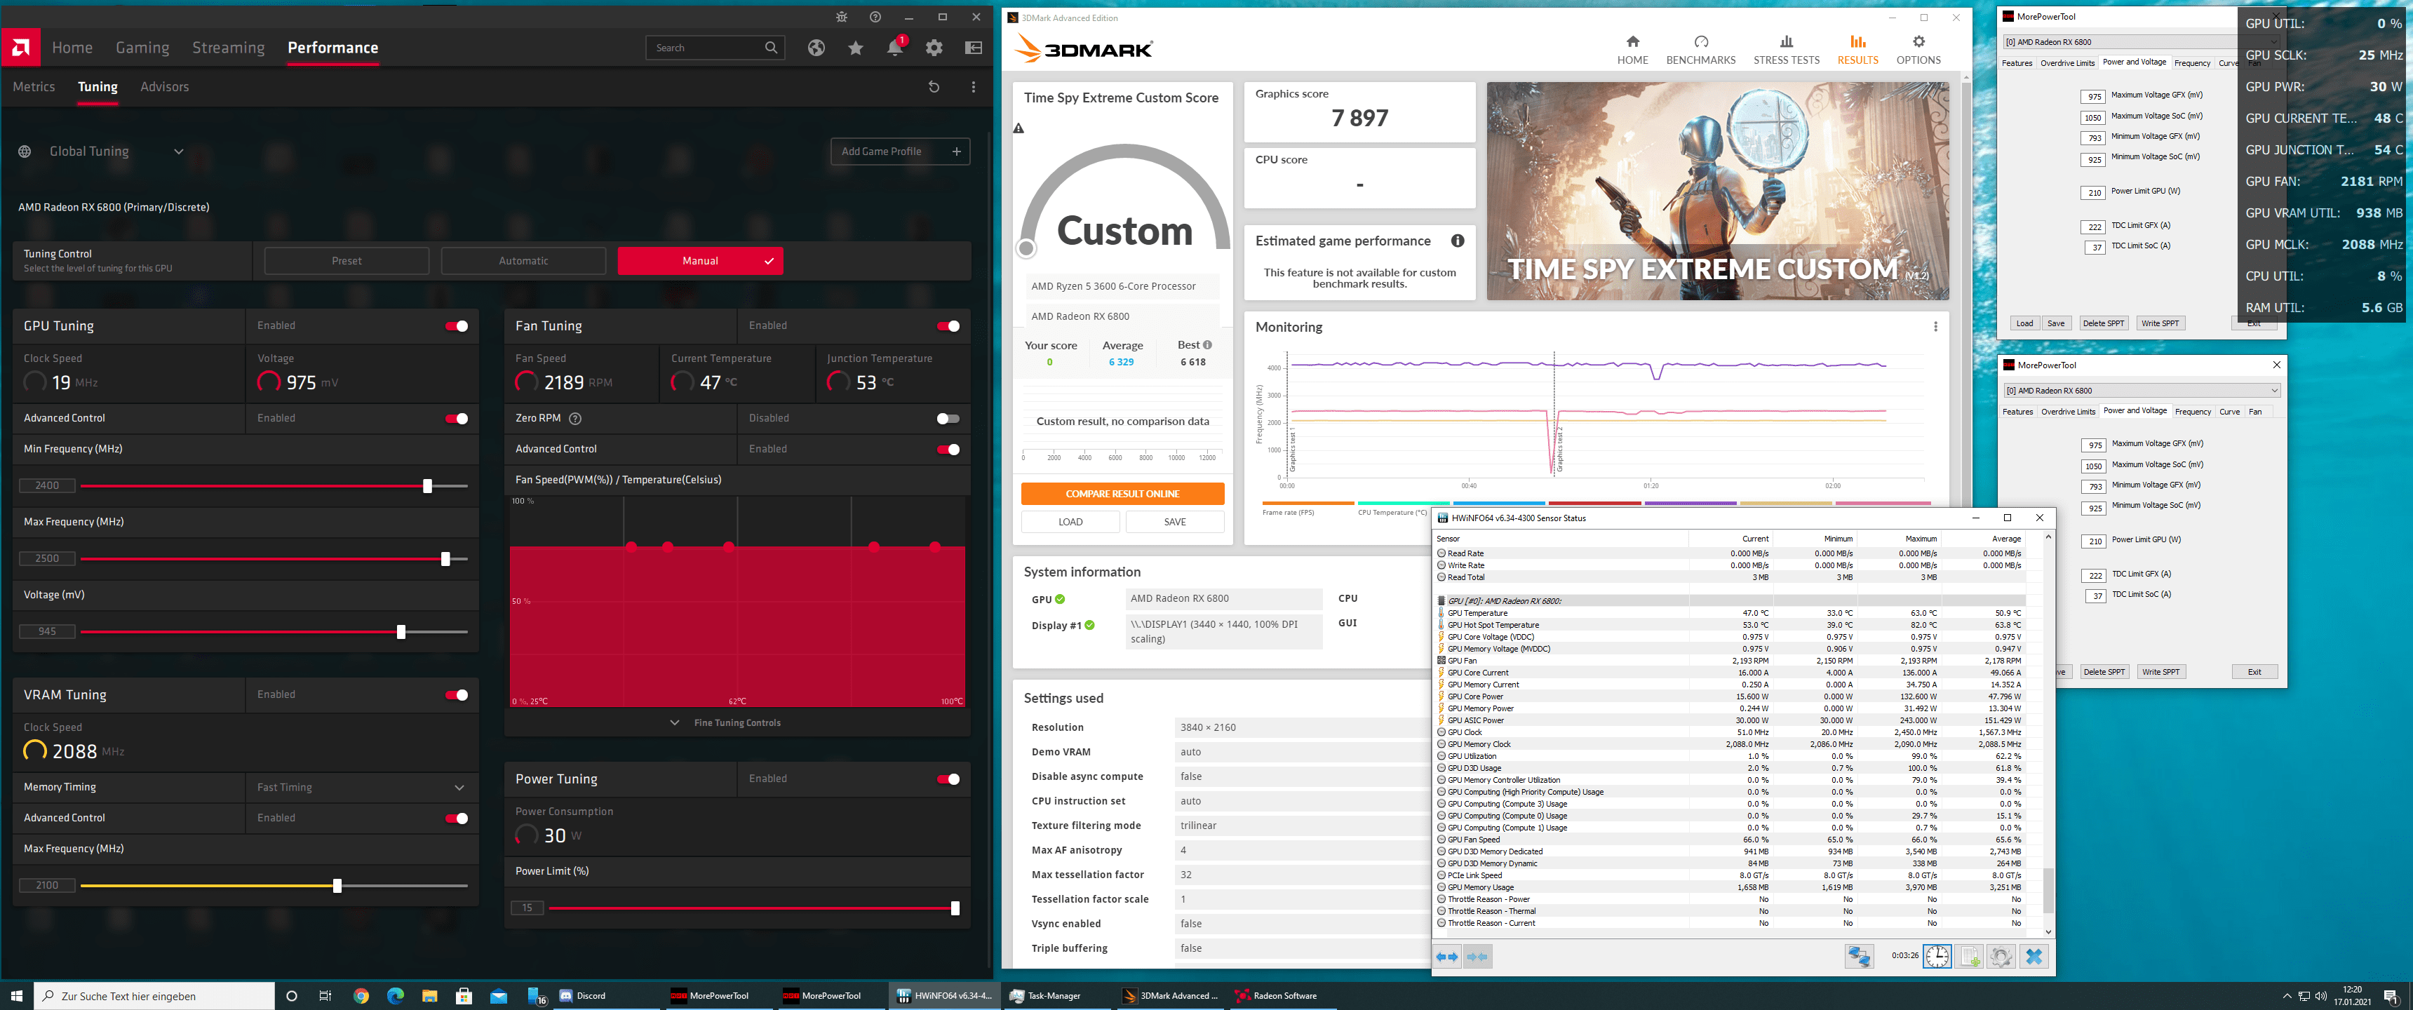Open 3DMark OPTIONS gear
This screenshot has height=1010, width=2413.
pyautogui.click(x=1918, y=50)
